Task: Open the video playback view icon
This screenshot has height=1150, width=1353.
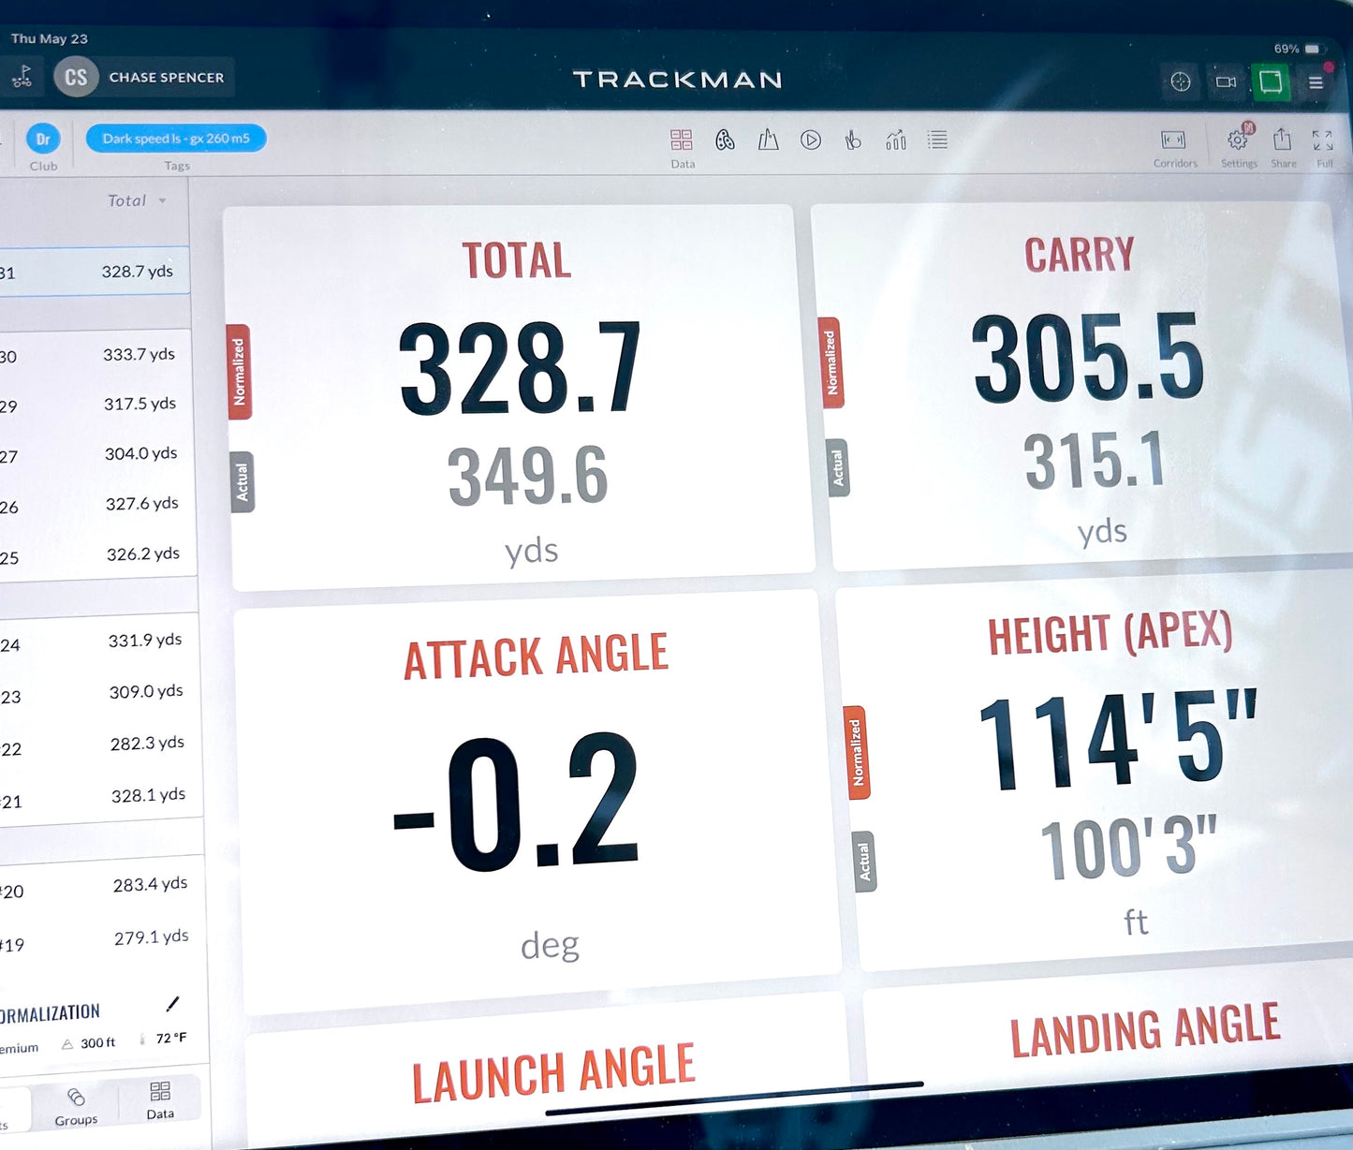Action: 811,140
